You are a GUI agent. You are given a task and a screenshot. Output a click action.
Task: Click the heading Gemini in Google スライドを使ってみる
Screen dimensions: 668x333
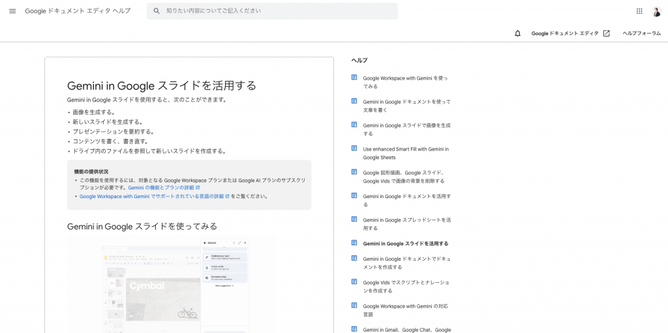(142, 226)
